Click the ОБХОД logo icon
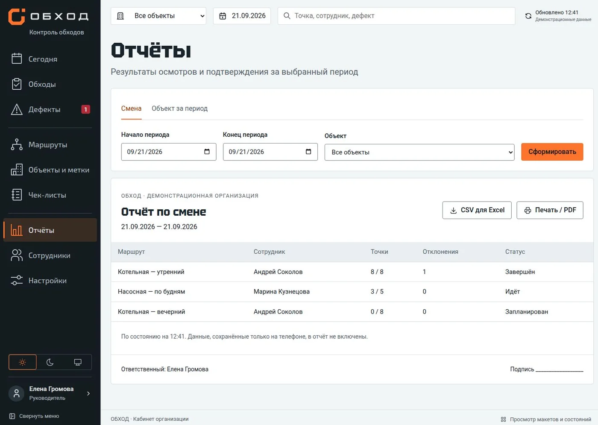The height and width of the screenshot is (425, 598). click(17, 16)
